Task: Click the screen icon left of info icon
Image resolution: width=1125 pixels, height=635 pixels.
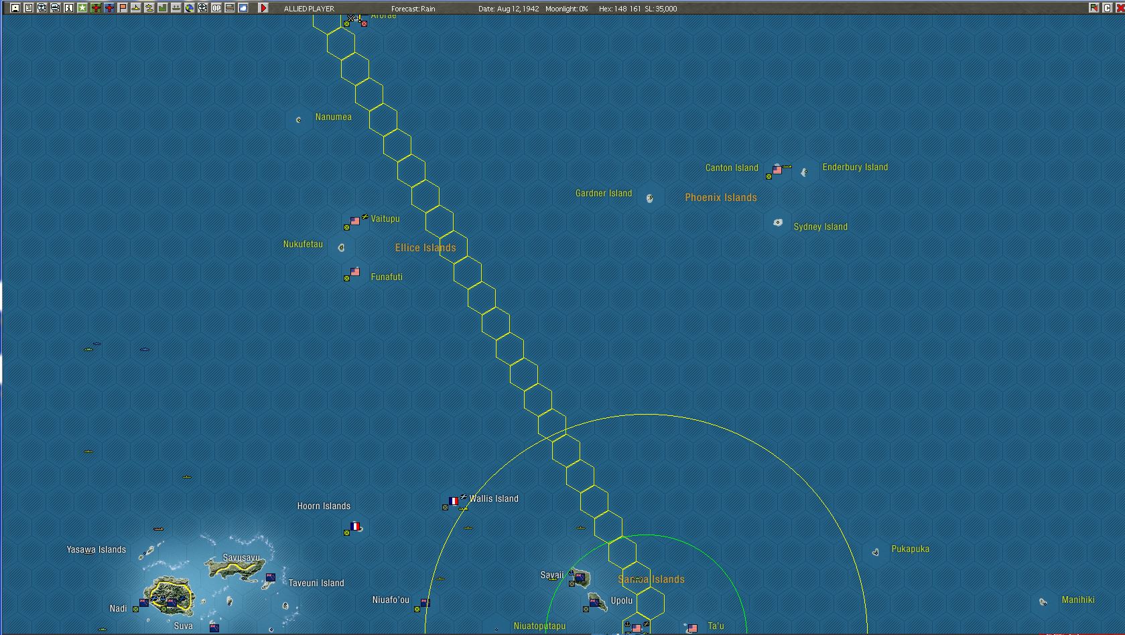Action: click(x=55, y=8)
